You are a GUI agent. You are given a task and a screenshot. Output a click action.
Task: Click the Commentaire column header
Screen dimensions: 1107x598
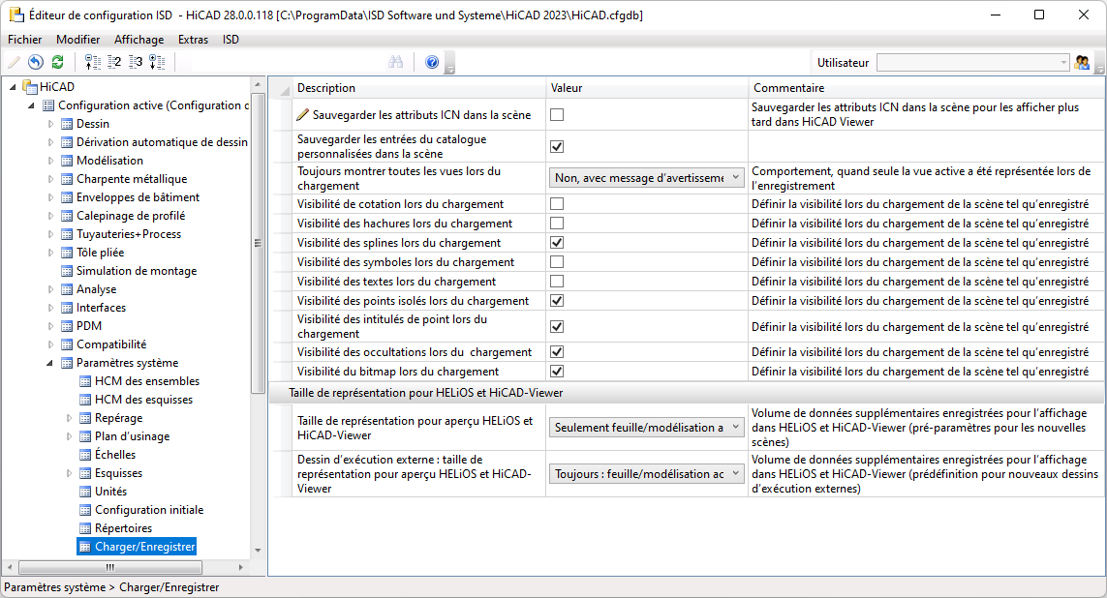click(x=926, y=88)
